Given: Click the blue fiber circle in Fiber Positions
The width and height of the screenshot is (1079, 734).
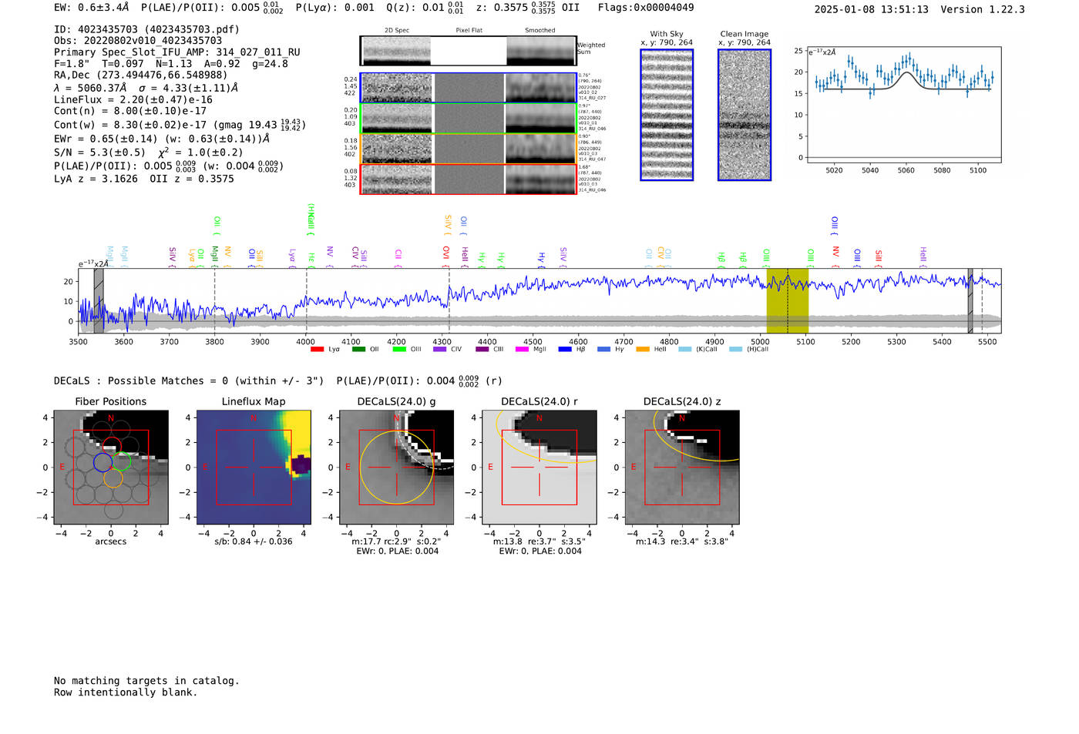Looking at the screenshot, I should [103, 462].
